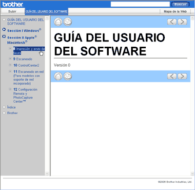Click the Subir tab
The width and height of the screenshot is (195, 190).
[12, 11]
